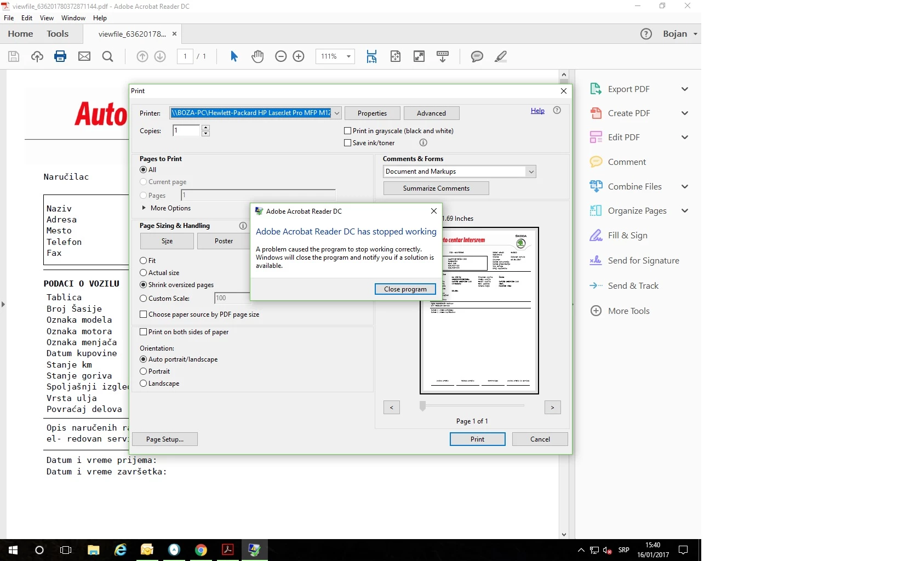Click Summarize Comments button
This screenshot has width=916, height=561.
pos(436,188)
